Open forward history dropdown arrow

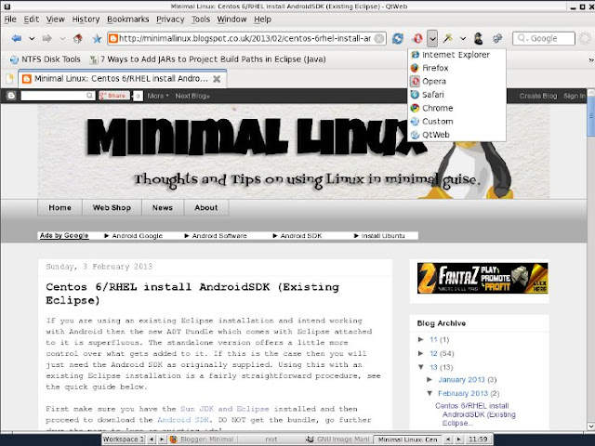[62, 39]
